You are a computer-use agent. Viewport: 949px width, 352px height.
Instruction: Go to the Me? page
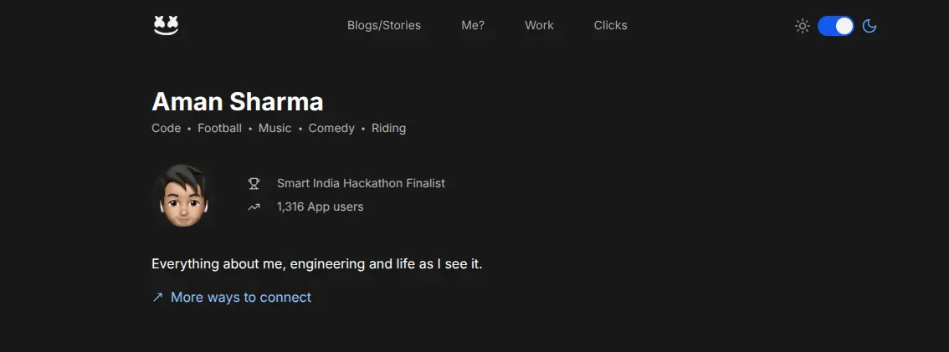pos(473,25)
